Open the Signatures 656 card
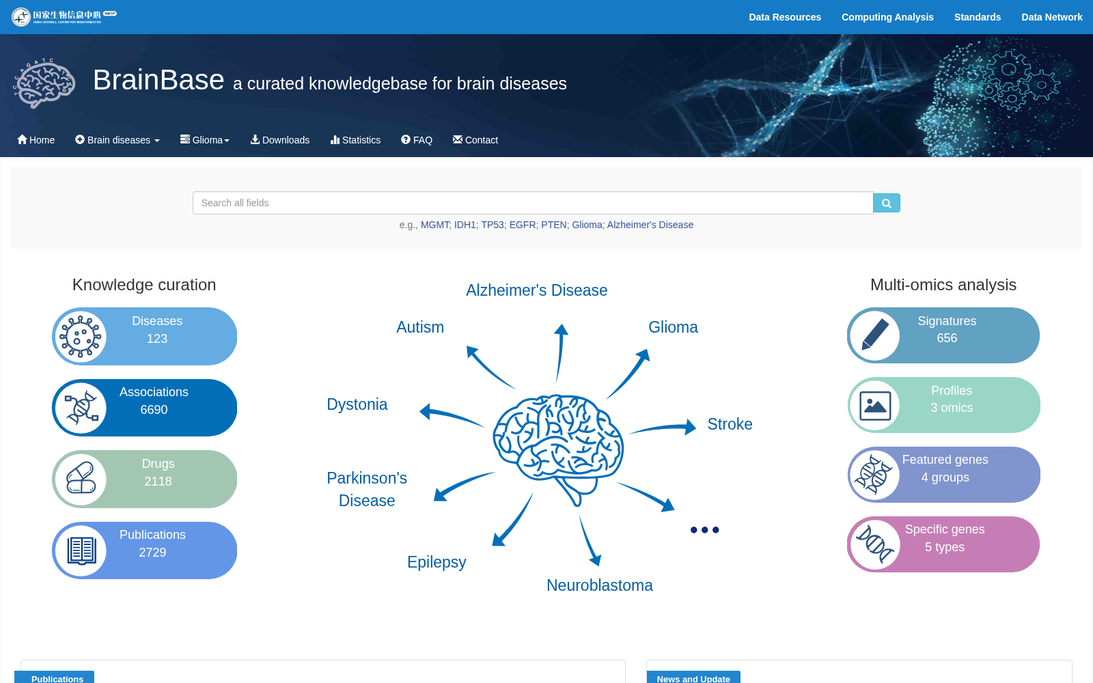The width and height of the screenshot is (1093, 683). pyautogui.click(x=943, y=335)
